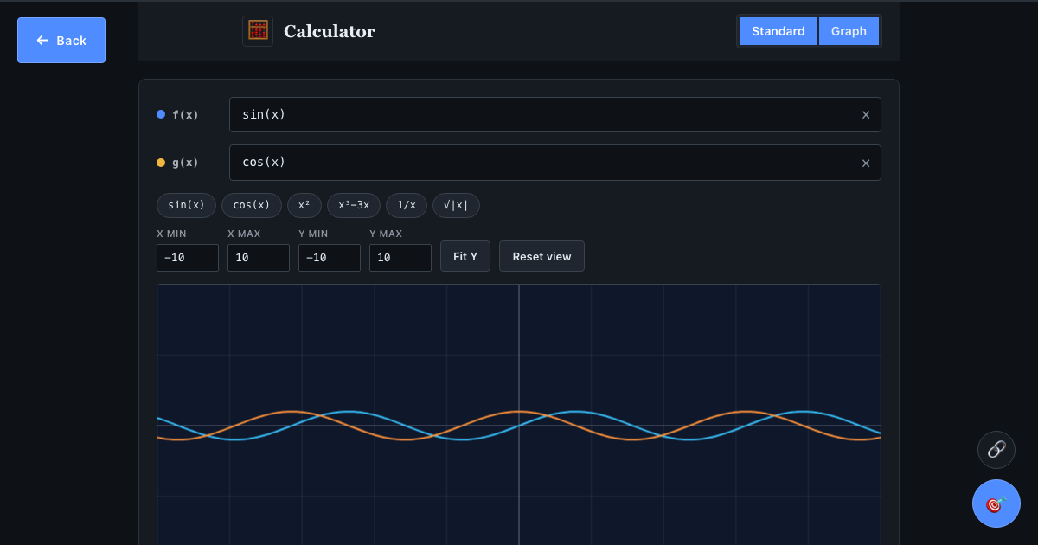Insert the 1/x preset chip
The width and height of the screenshot is (1038, 545).
[407, 205]
